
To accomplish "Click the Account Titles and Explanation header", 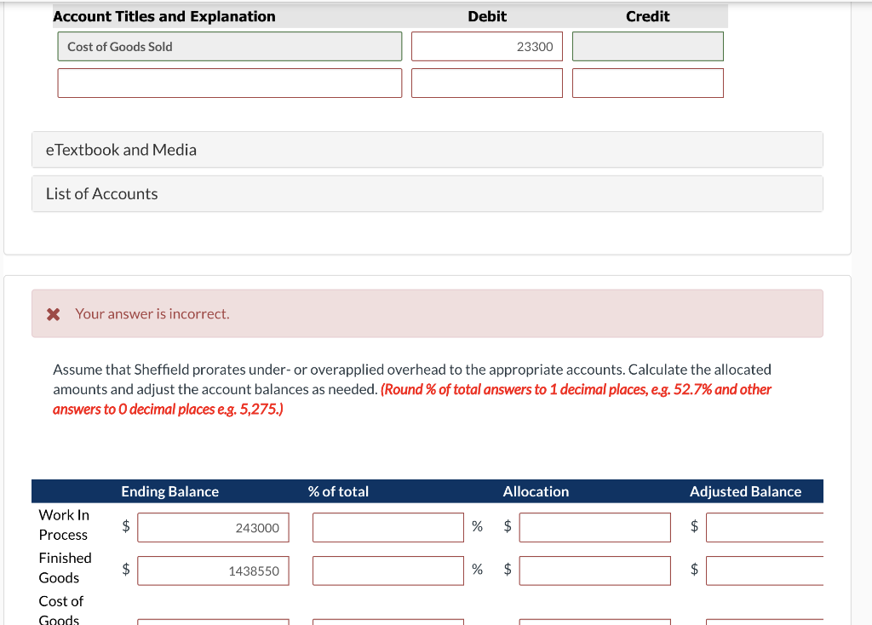I will point(163,15).
